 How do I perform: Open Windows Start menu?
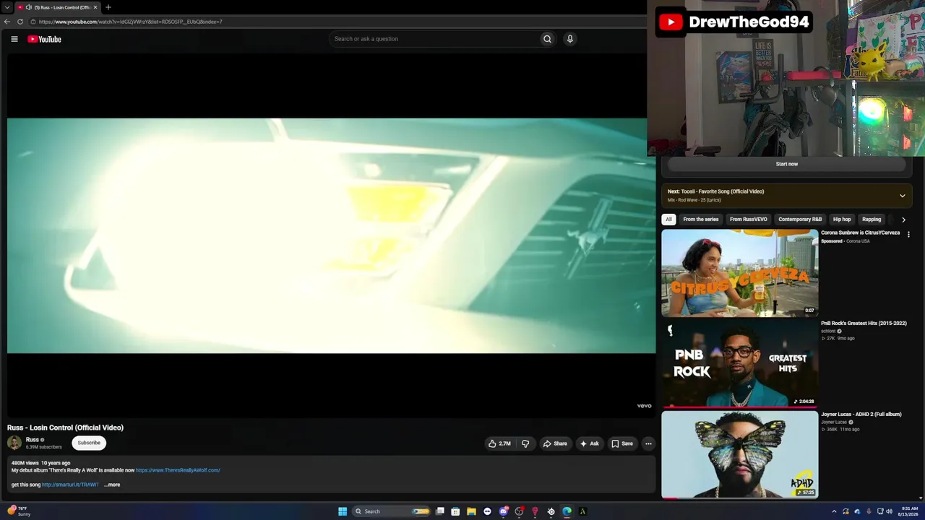(343, 511)
